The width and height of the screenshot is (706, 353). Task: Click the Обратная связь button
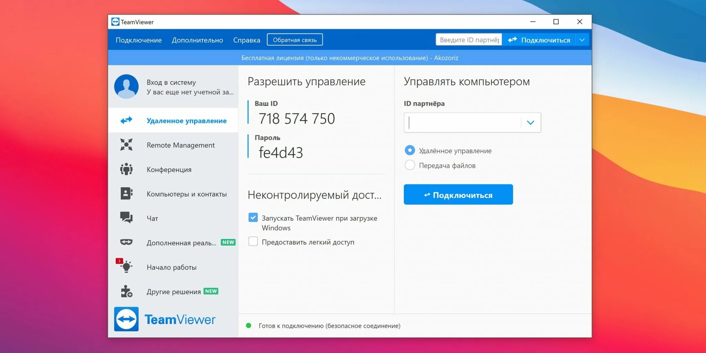click(295, 40)
